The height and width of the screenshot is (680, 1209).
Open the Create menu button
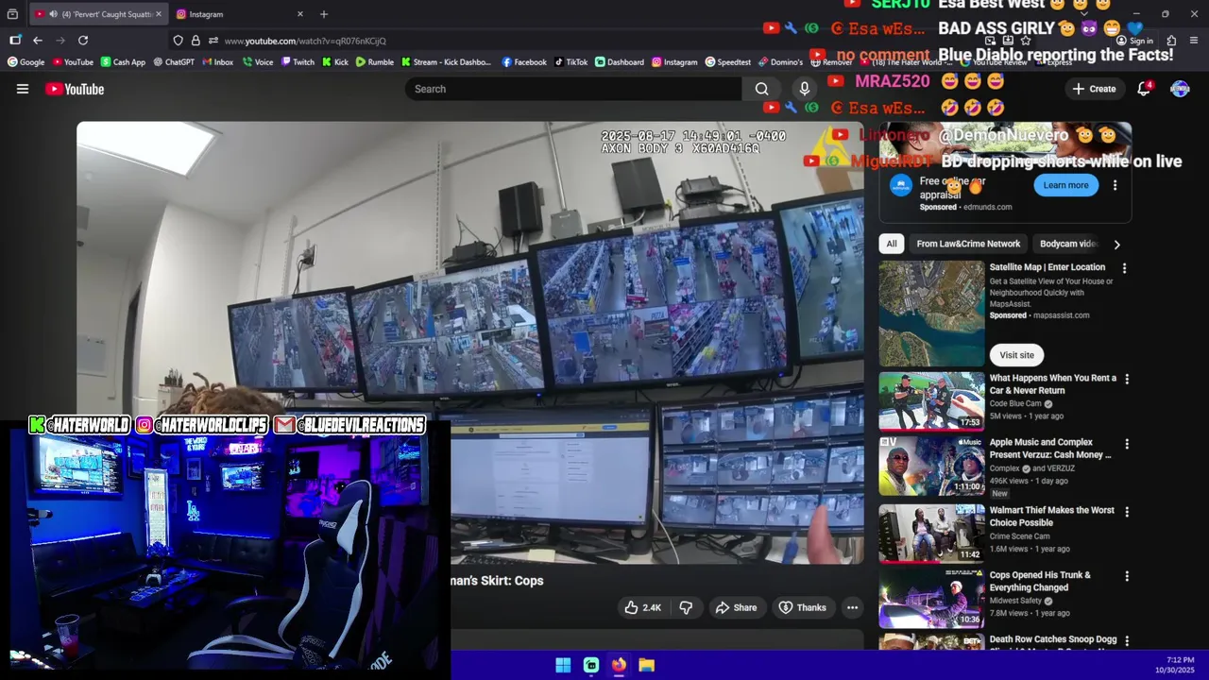coord(1094,89)
